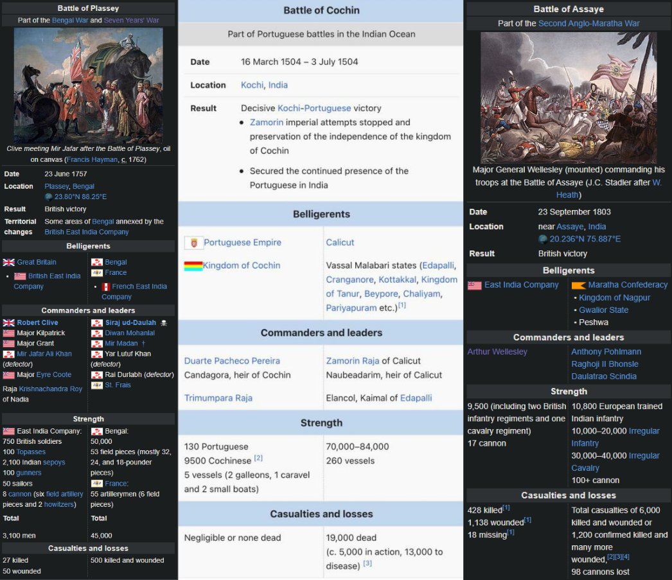Follow the sepoys link

tap(54, 462)
